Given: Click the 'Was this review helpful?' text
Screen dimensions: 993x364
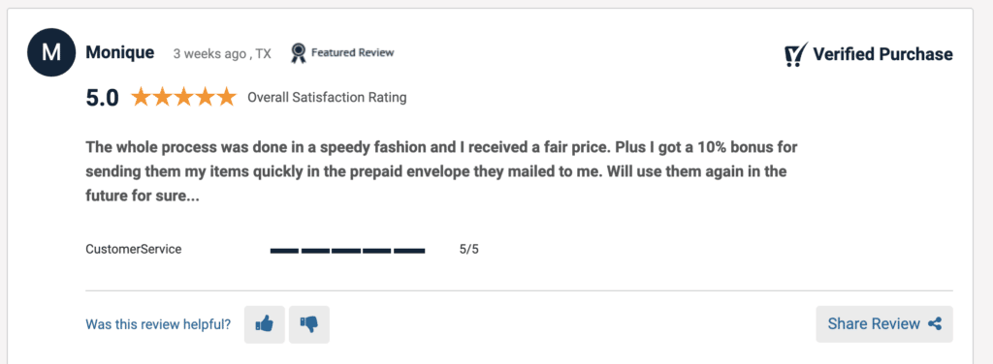Looking at the screenshot, I should pyautogui.click(x=158, y=325).
